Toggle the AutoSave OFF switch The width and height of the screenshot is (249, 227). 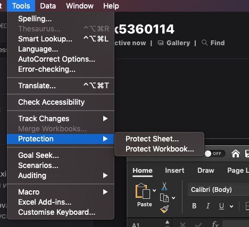[215, 154]
